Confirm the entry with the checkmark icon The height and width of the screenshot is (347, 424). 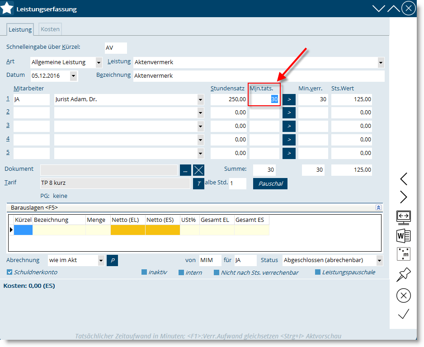[404, 314]
